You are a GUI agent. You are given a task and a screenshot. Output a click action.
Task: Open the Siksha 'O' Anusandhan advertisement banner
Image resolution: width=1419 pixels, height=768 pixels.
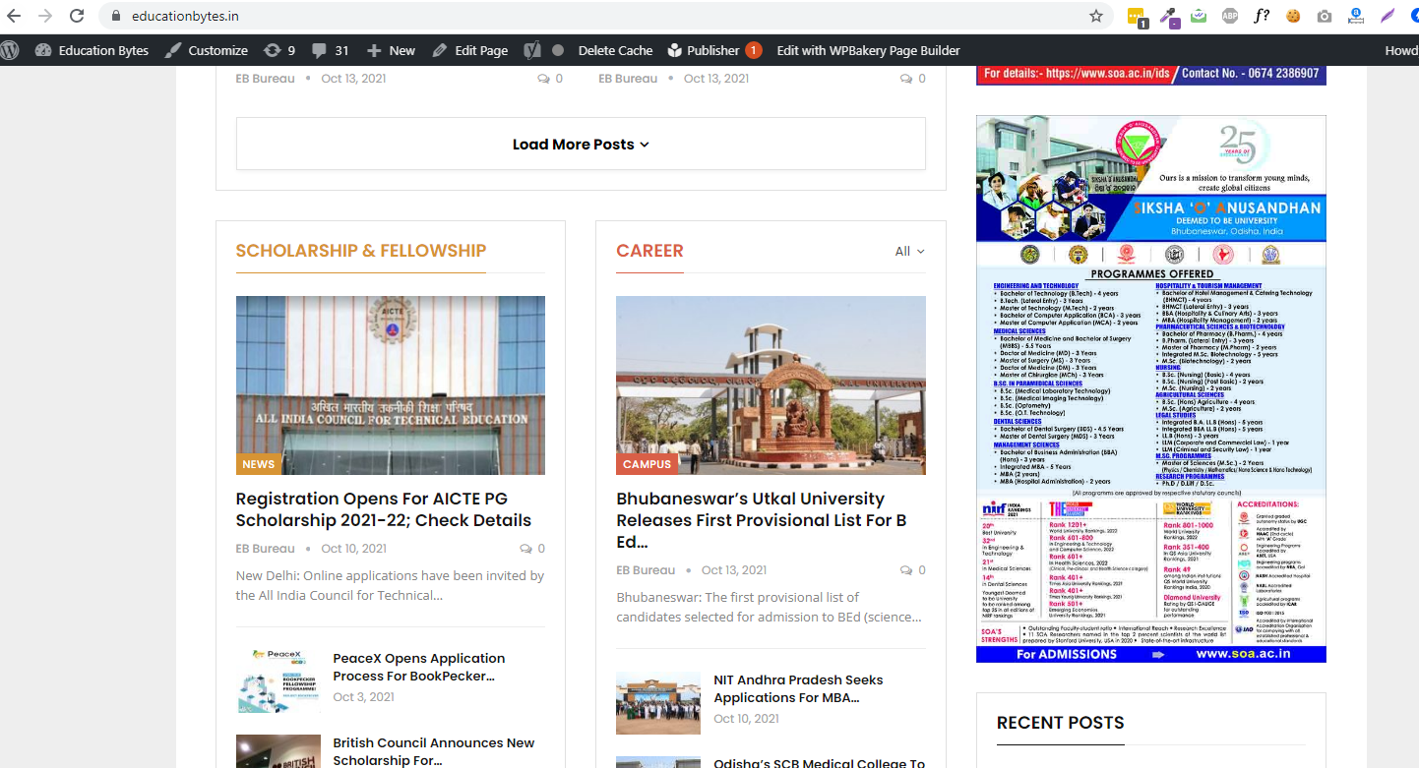1151,388
